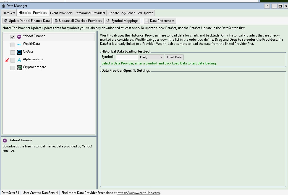
Task: Enable the AlphaVantage provider checkbox
Action: pos(13,60)
